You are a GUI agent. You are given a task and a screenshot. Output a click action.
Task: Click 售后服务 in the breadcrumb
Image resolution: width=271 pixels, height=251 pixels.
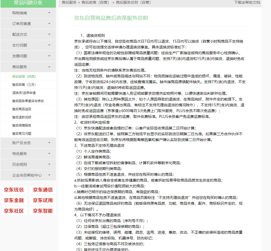point(69,2)
